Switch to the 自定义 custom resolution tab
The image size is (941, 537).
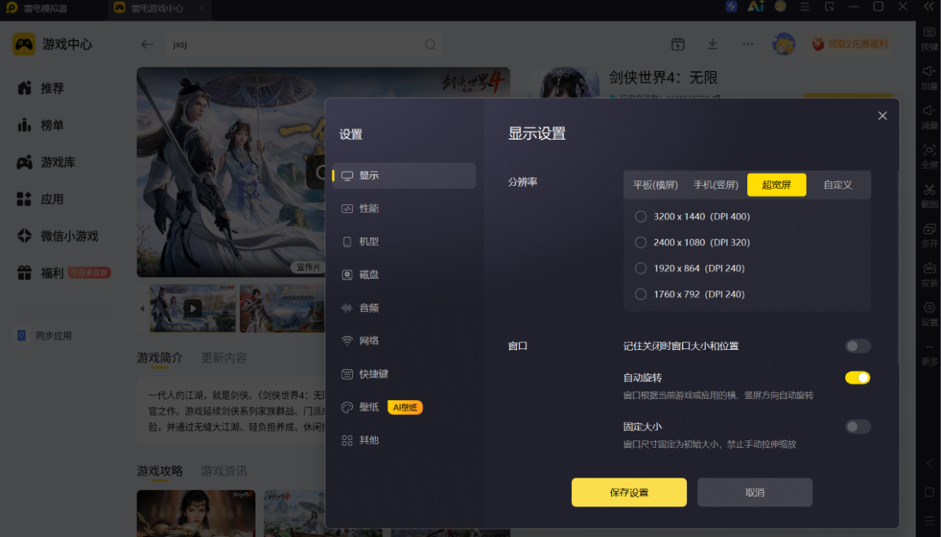coord(838,185)
